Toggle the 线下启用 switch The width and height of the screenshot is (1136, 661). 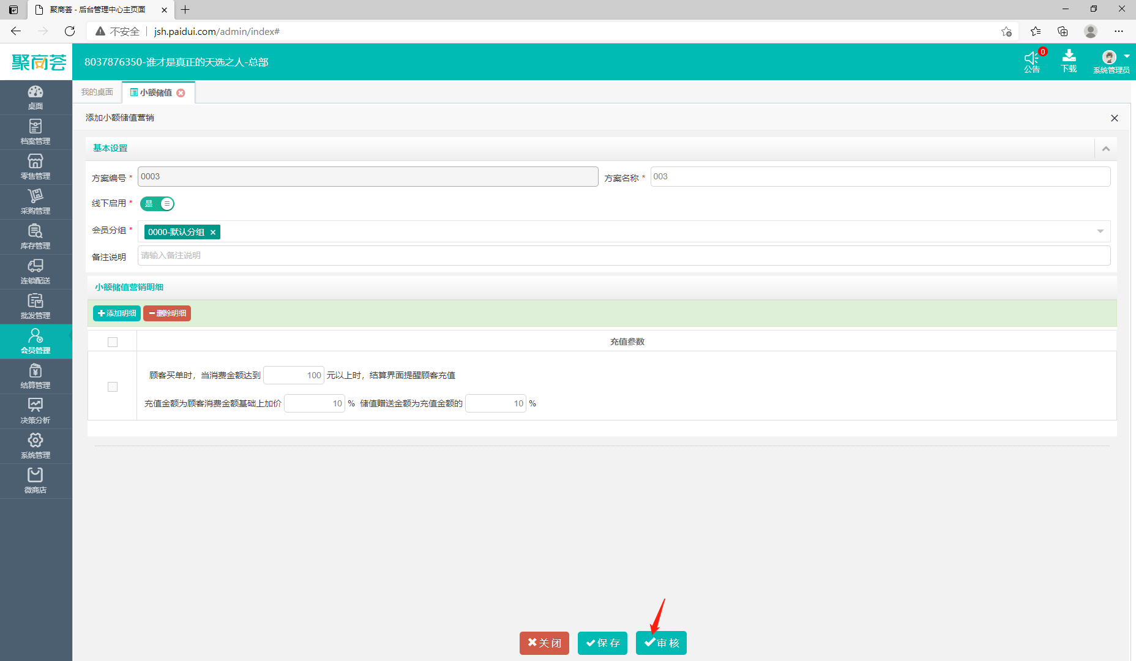click(157, 204)
